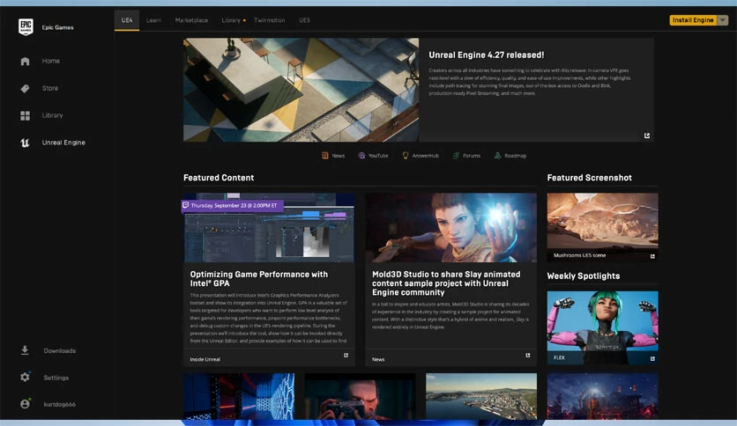Click 'Mold3D Studio to share Slay' title
This screenshot has height=426, width=737.
(446, 283)
